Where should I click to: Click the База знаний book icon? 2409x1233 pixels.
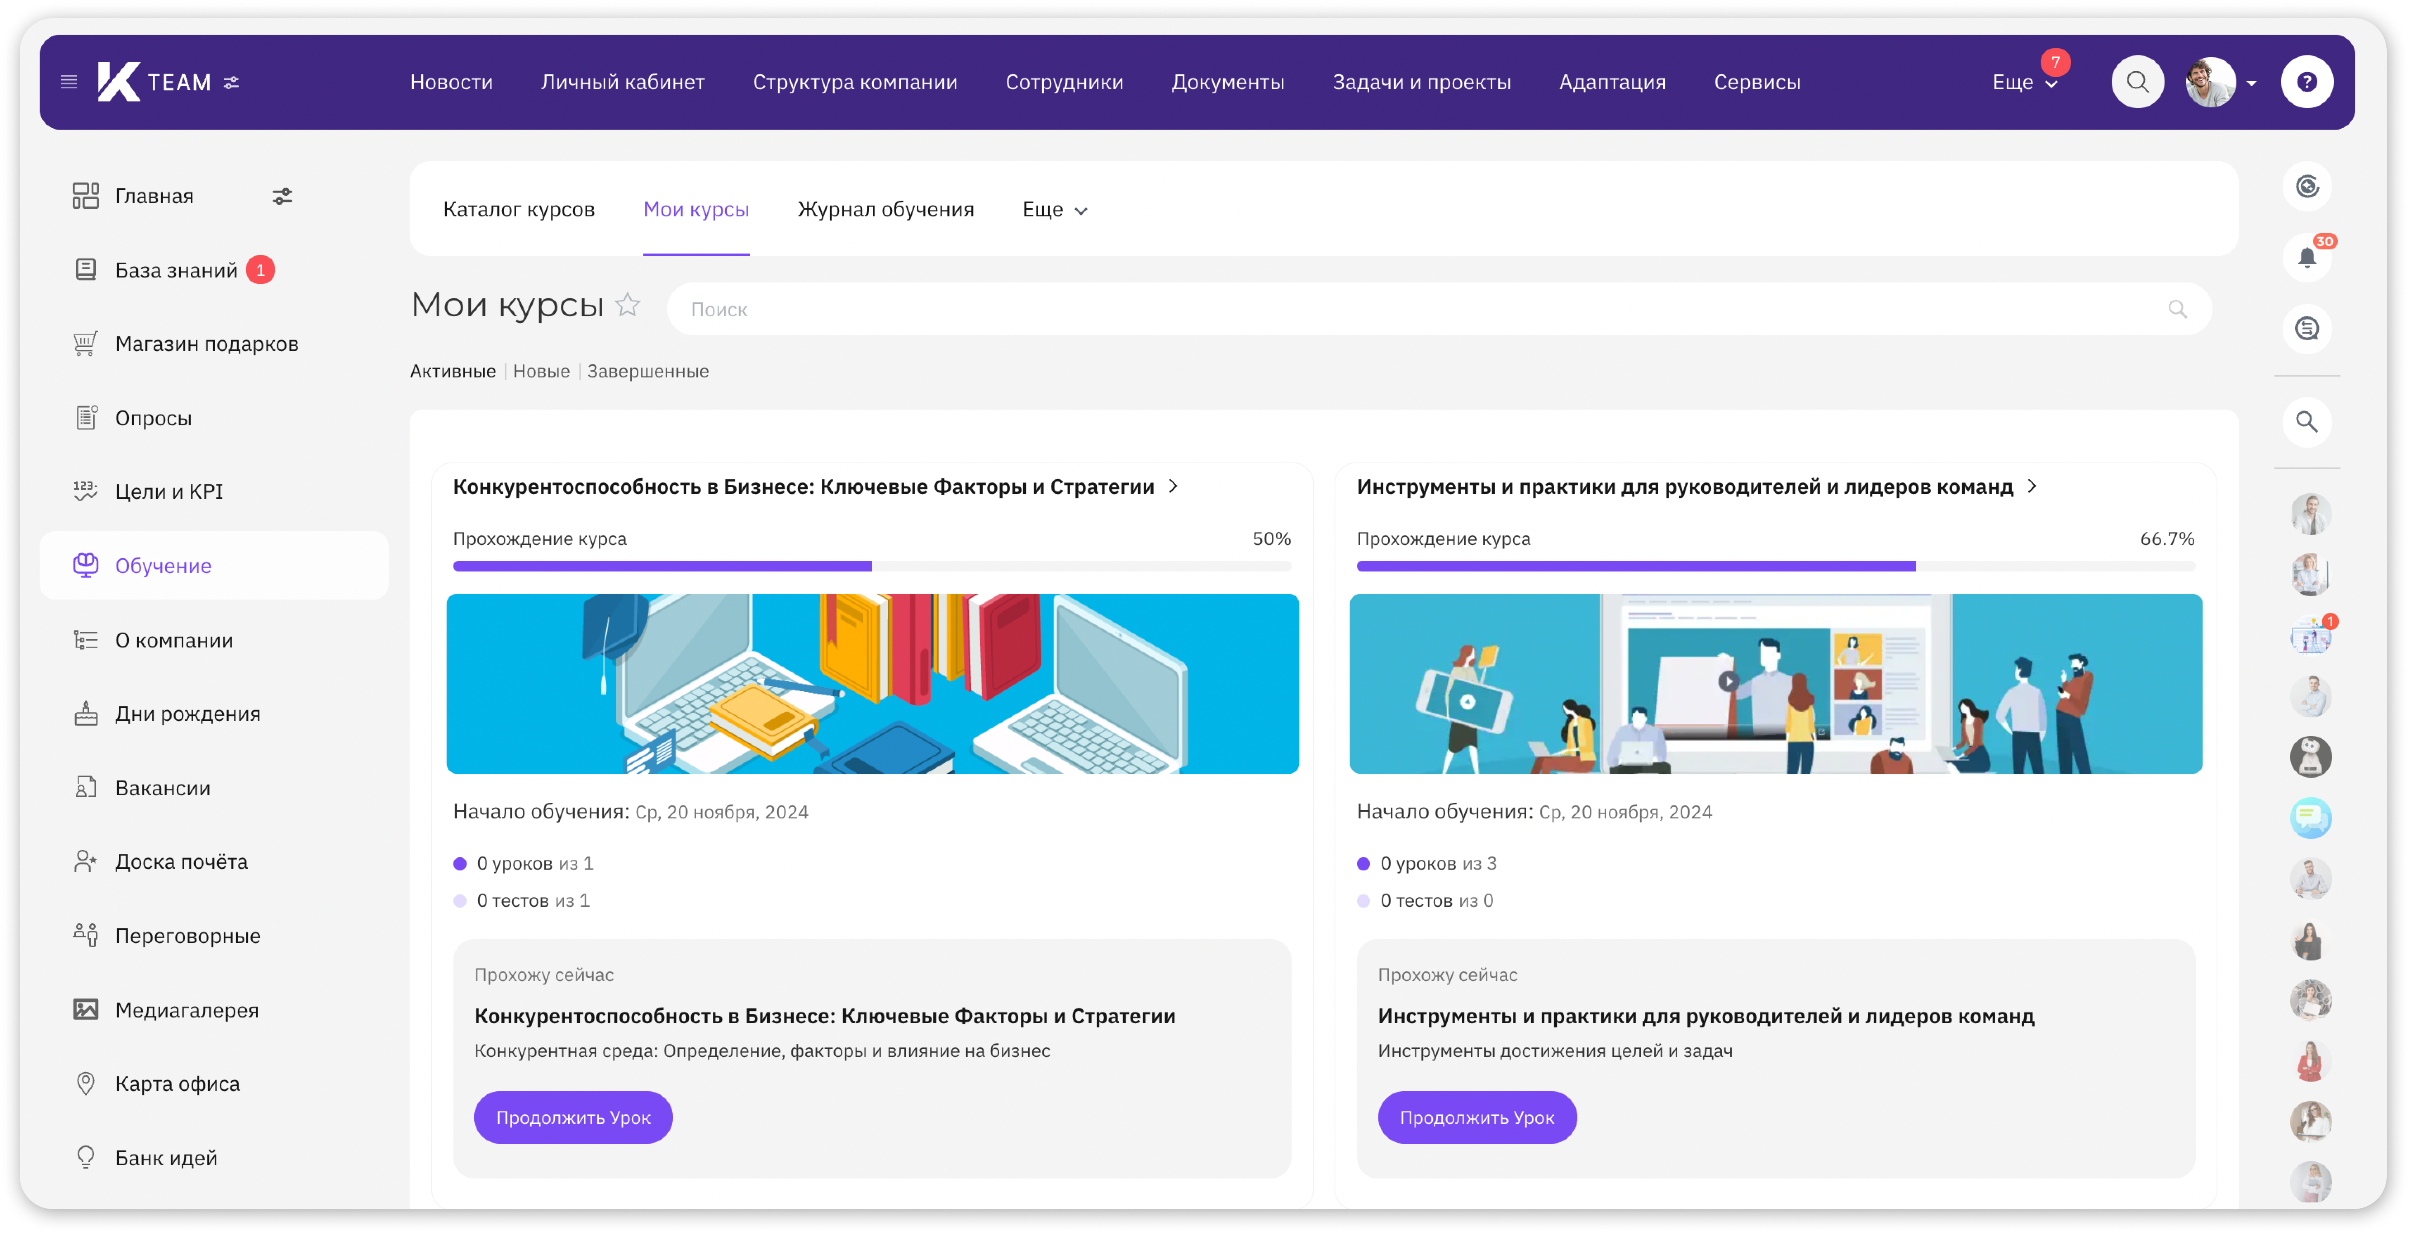[x=85, y=269]
